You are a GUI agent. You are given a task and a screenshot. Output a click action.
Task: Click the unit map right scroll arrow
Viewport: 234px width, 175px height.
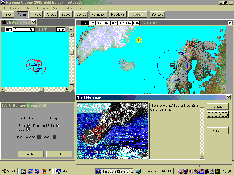[x=67, y=90]
